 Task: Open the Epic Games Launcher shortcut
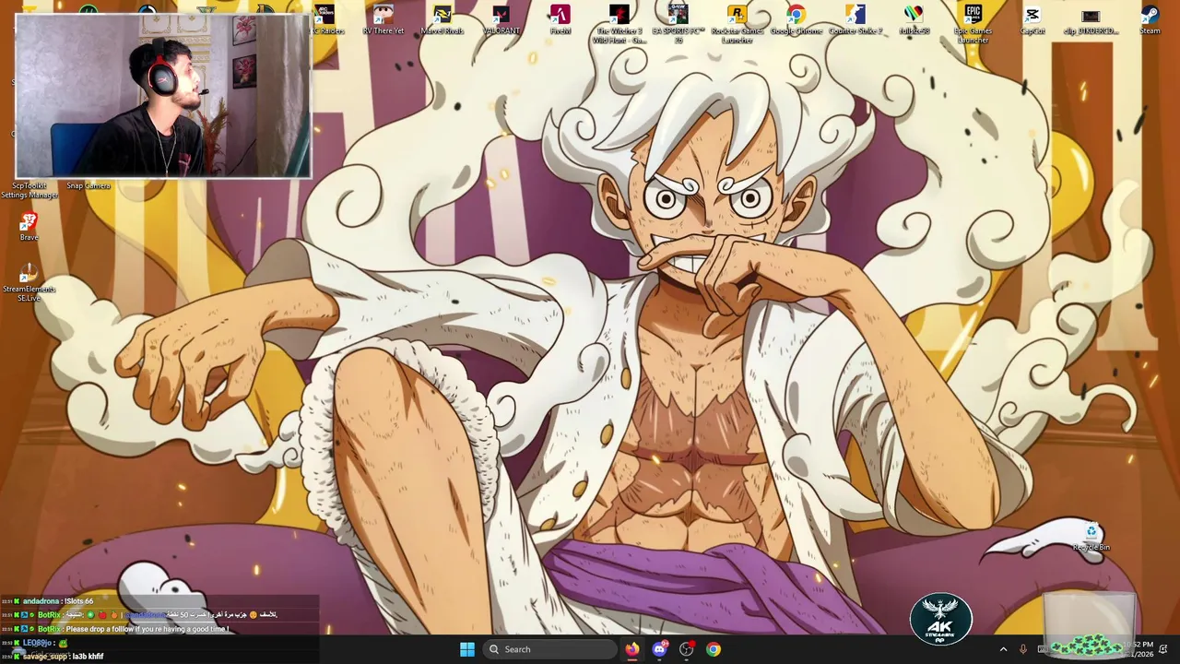[973, 24]
